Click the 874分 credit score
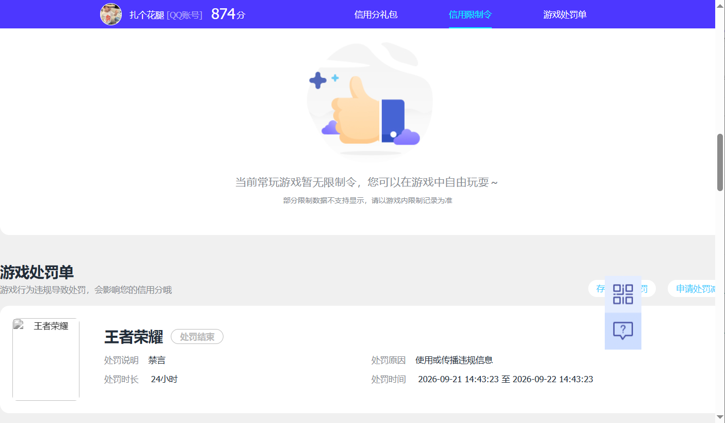 click(x=228, y=14)
